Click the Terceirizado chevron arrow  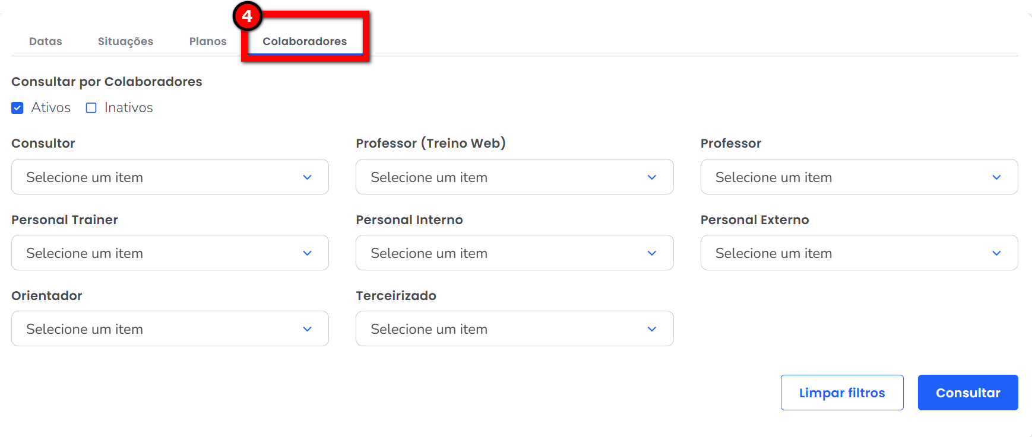(x=651, y=329)
